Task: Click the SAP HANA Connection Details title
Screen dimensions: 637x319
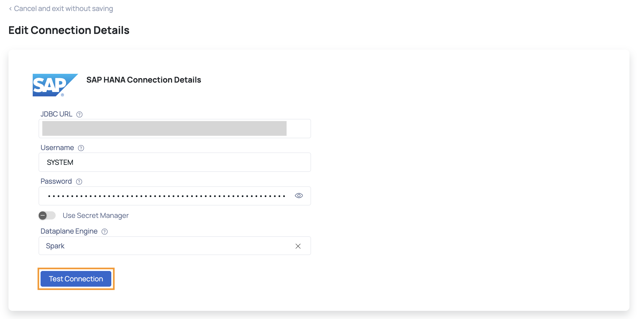Action: pos(144,80)
